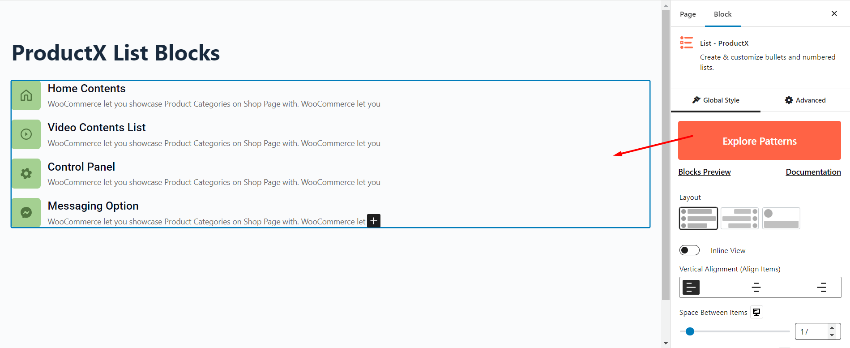Click the editor scrollbar down arrow

[x=666, y=344]
